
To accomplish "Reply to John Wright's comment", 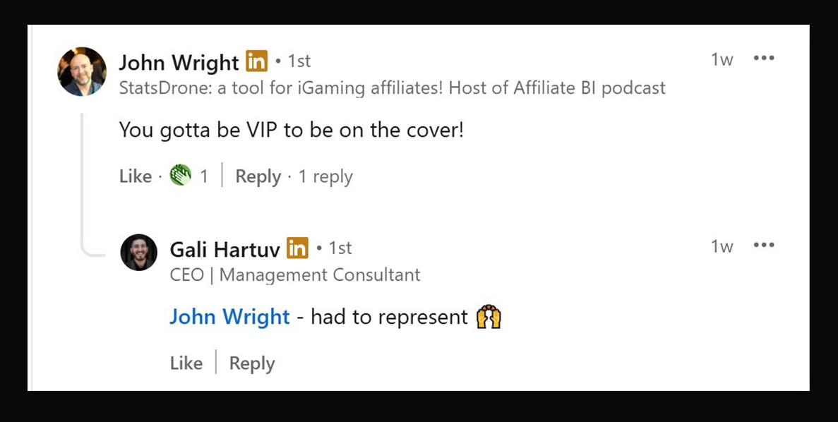I will (258, 177).
